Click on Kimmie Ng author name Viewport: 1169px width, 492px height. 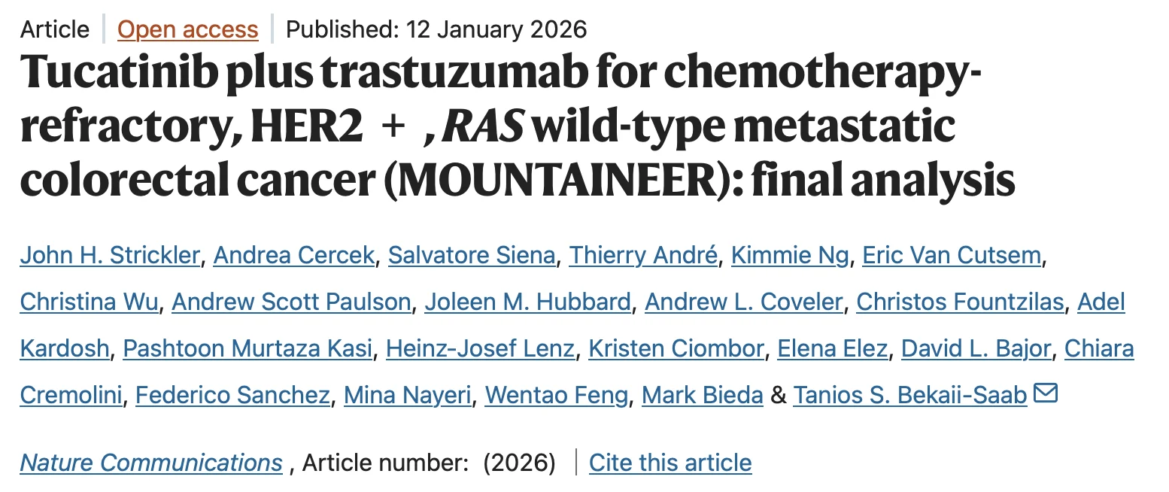pyautogui.click(x=790, y=256)
